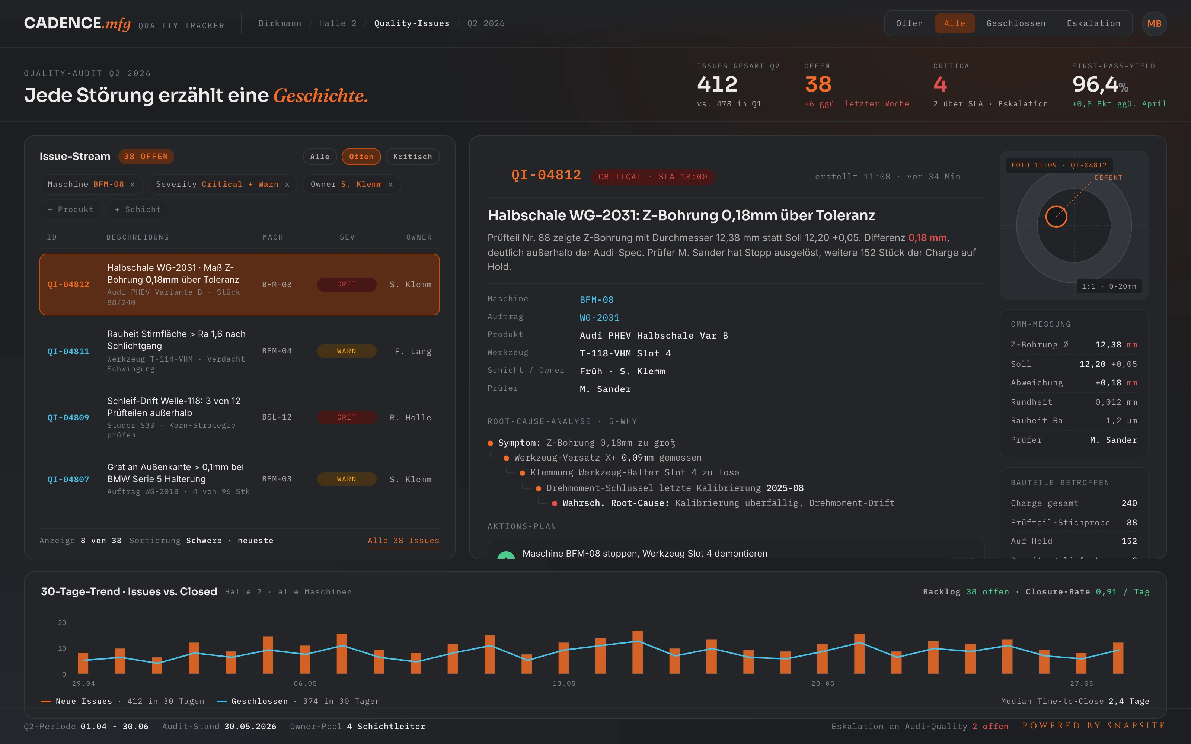This screenshot has height=744, width=1191.
Task: Remove the Owner S. Klemm filter
Action: (x=390, y=185)
